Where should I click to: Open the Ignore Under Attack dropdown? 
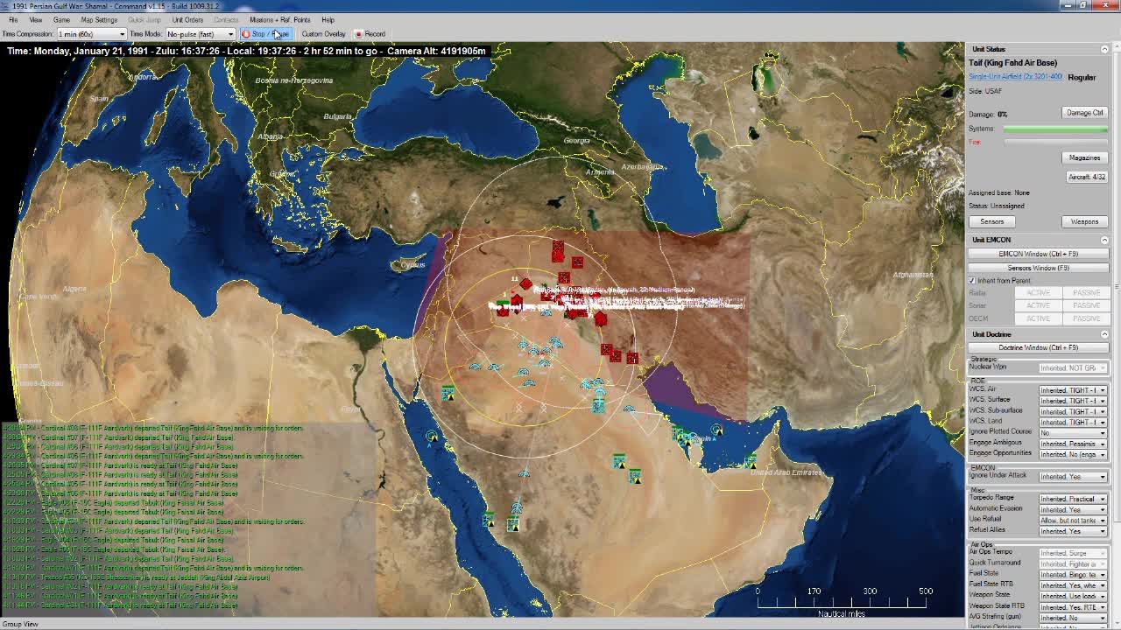tap(1073, 477)
